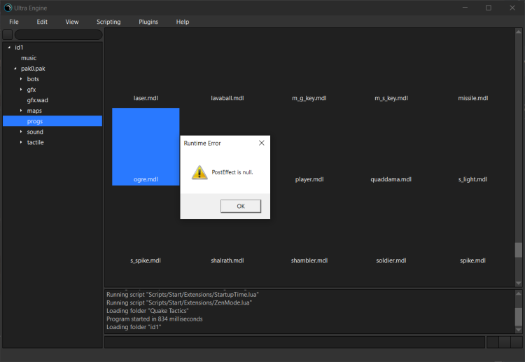This screenshot has width=525, height=362.
Task: Click the file browser scroll down arrow
Action: [x=519, y=283]
